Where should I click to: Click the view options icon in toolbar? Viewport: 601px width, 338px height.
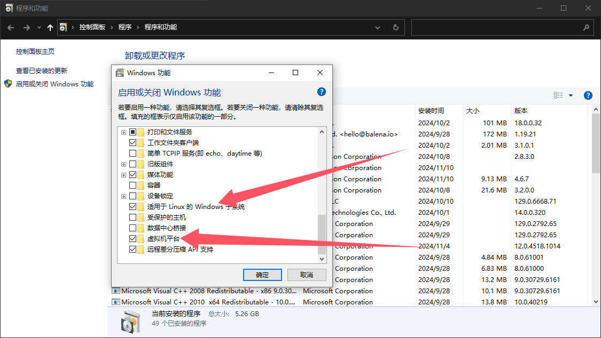pyautogui.click(x=559, y=95)
